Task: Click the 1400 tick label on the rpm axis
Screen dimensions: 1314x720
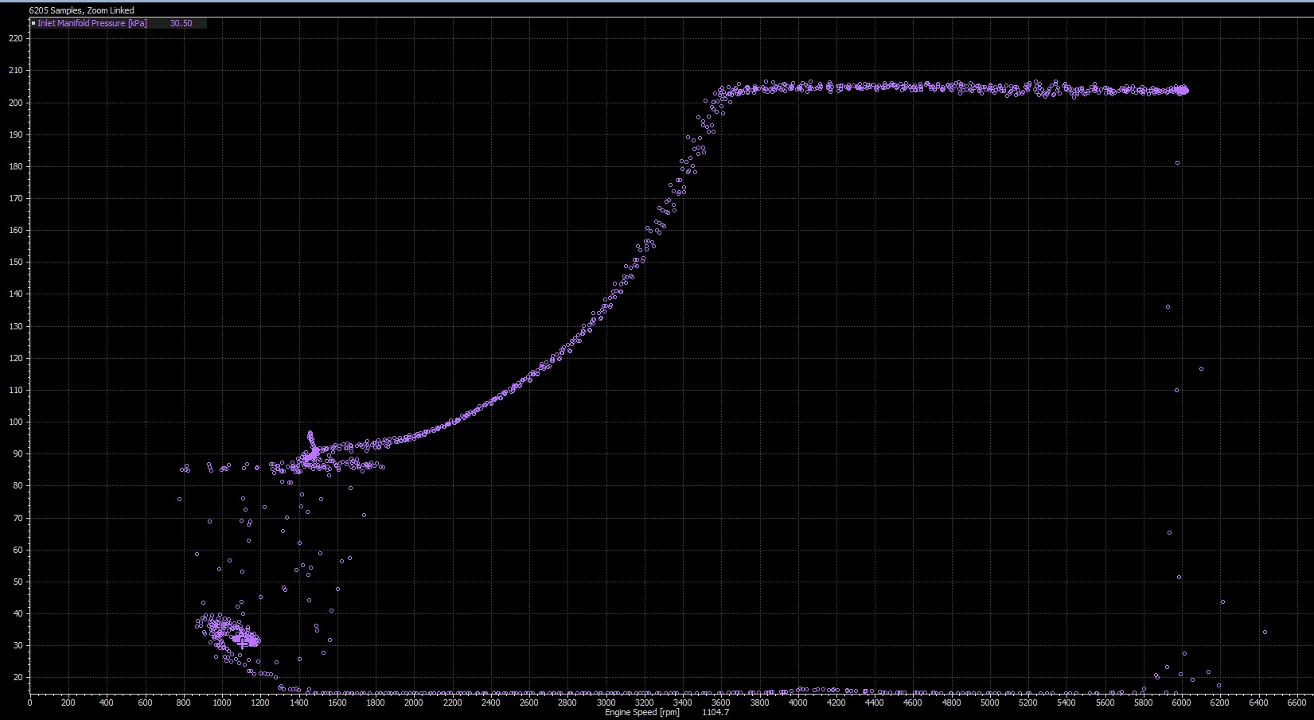Action: click(x=298, y=702)
